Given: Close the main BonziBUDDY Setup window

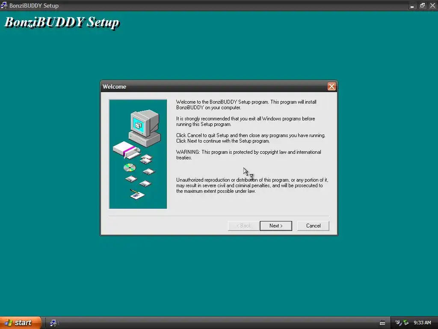Looking at the screenshot, I should click(x=433, y=6).
